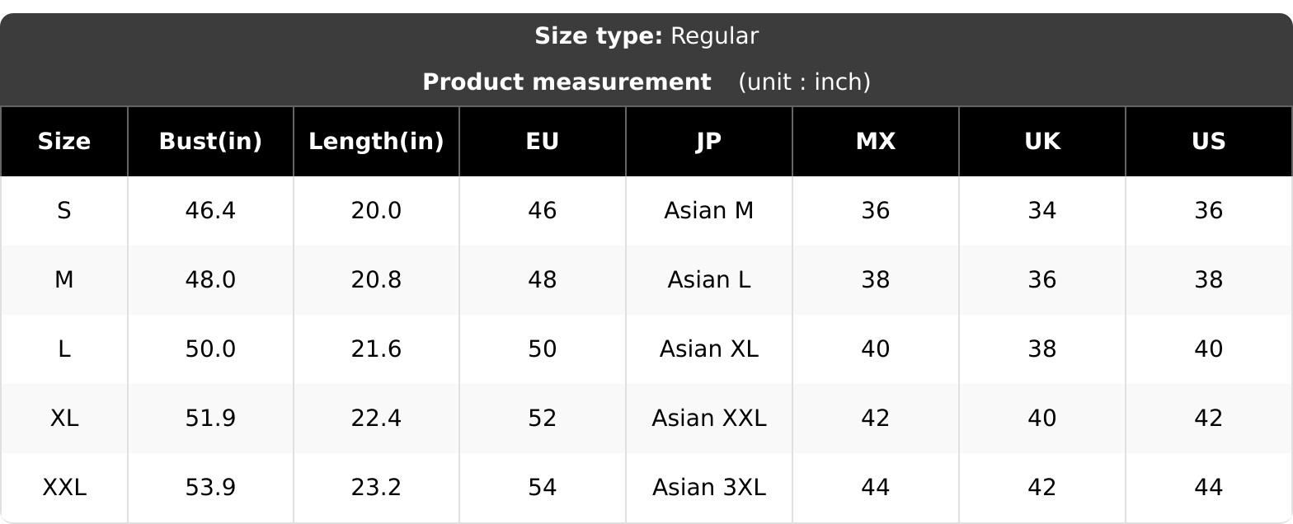
Task: Click the length value 21.6
Action: point(376,349)
